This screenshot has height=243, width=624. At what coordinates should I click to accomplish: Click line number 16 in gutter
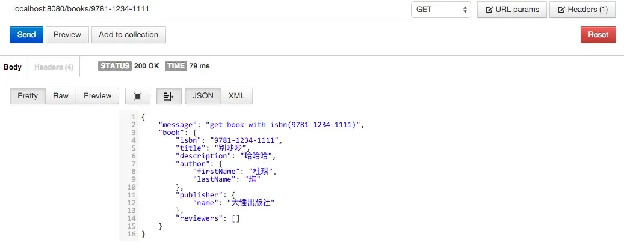pyautogui.click(x=132, y=234)
